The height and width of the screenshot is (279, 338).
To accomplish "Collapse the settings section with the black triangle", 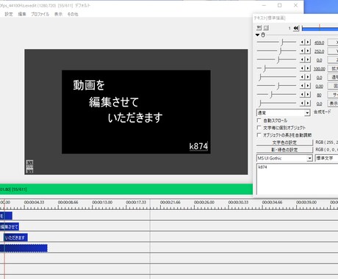I will pos(257,35).
